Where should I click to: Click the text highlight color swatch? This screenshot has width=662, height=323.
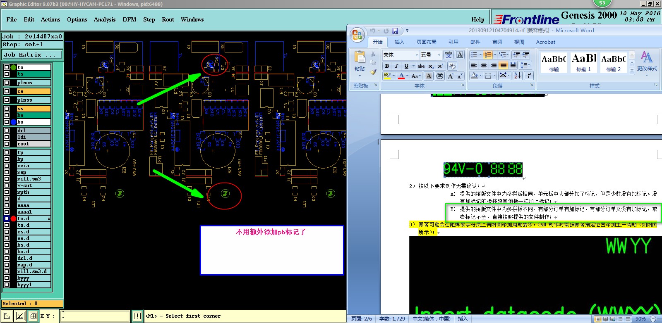tap(387, 76)
